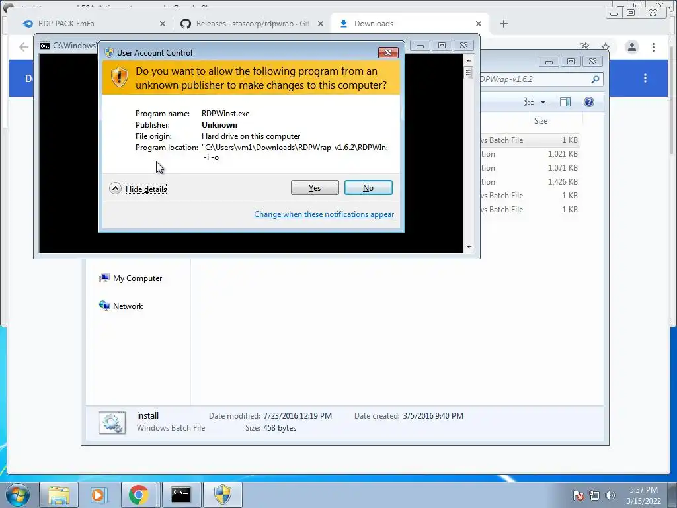The width and height of the screenshot is (677, 508).
Task: Click the UAC warning shield icon
Action: [x=120, y=77]
